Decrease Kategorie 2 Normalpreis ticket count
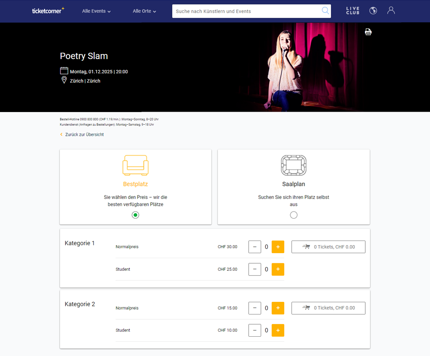The image size is (430, 356). (255, 308)
